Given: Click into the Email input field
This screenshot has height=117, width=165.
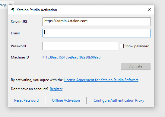Looking at the screenshot, I should [x=97, y=33].
